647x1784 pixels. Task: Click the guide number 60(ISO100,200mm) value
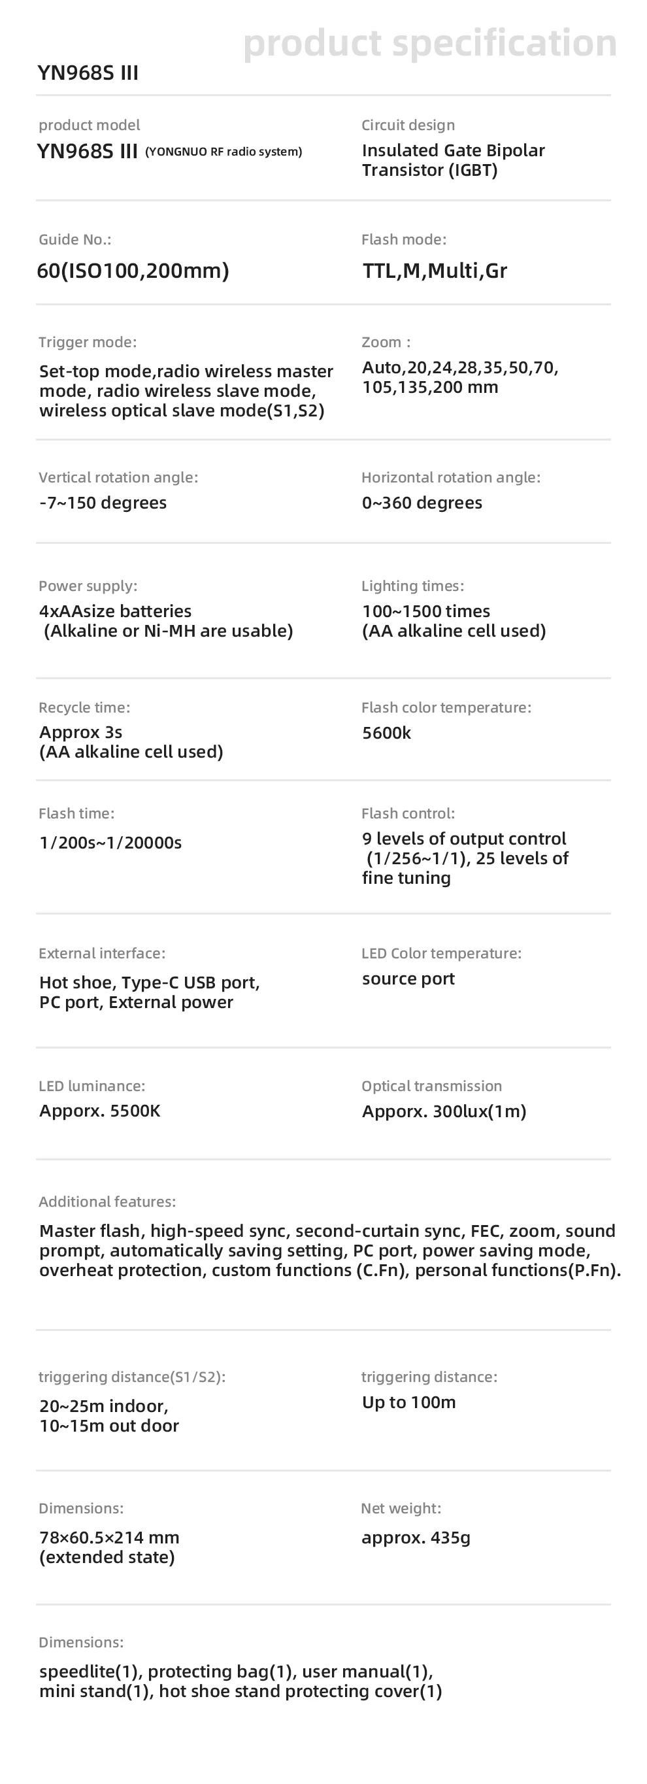(x=132, y=270)
